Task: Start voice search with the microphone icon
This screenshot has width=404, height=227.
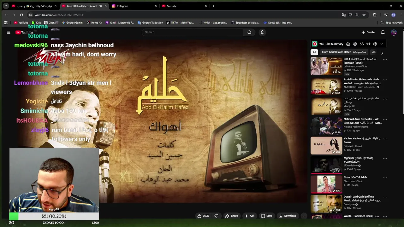Action: [262, 32]
